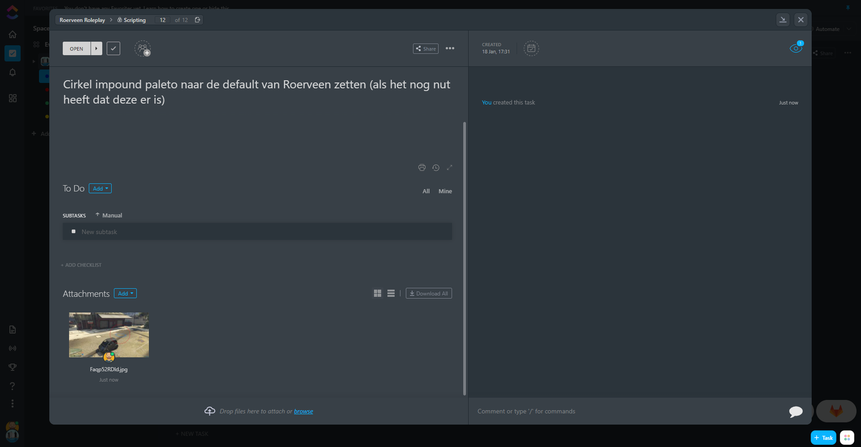Mark task complete with checkmark box
Screen dimensions: 861x447
[113, 48]
